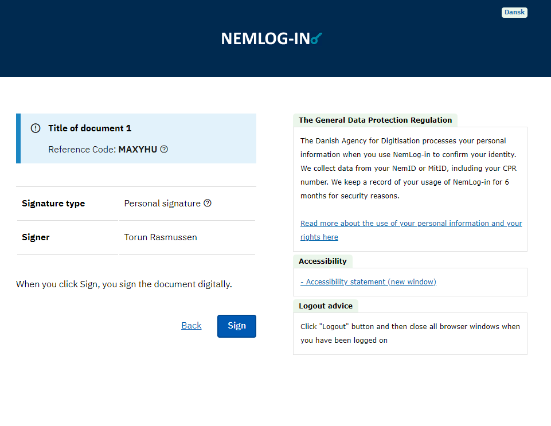551x426 pixels.
Task: Click the Sign button
Action: (236, 326)
